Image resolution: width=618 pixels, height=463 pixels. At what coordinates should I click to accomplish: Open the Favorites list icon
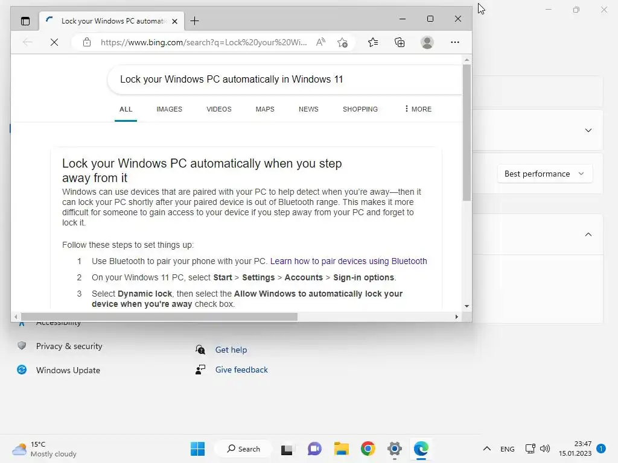pyautogui.click(x=373, y=42)
